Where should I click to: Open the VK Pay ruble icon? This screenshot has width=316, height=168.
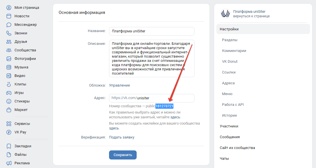click(9, 132)
